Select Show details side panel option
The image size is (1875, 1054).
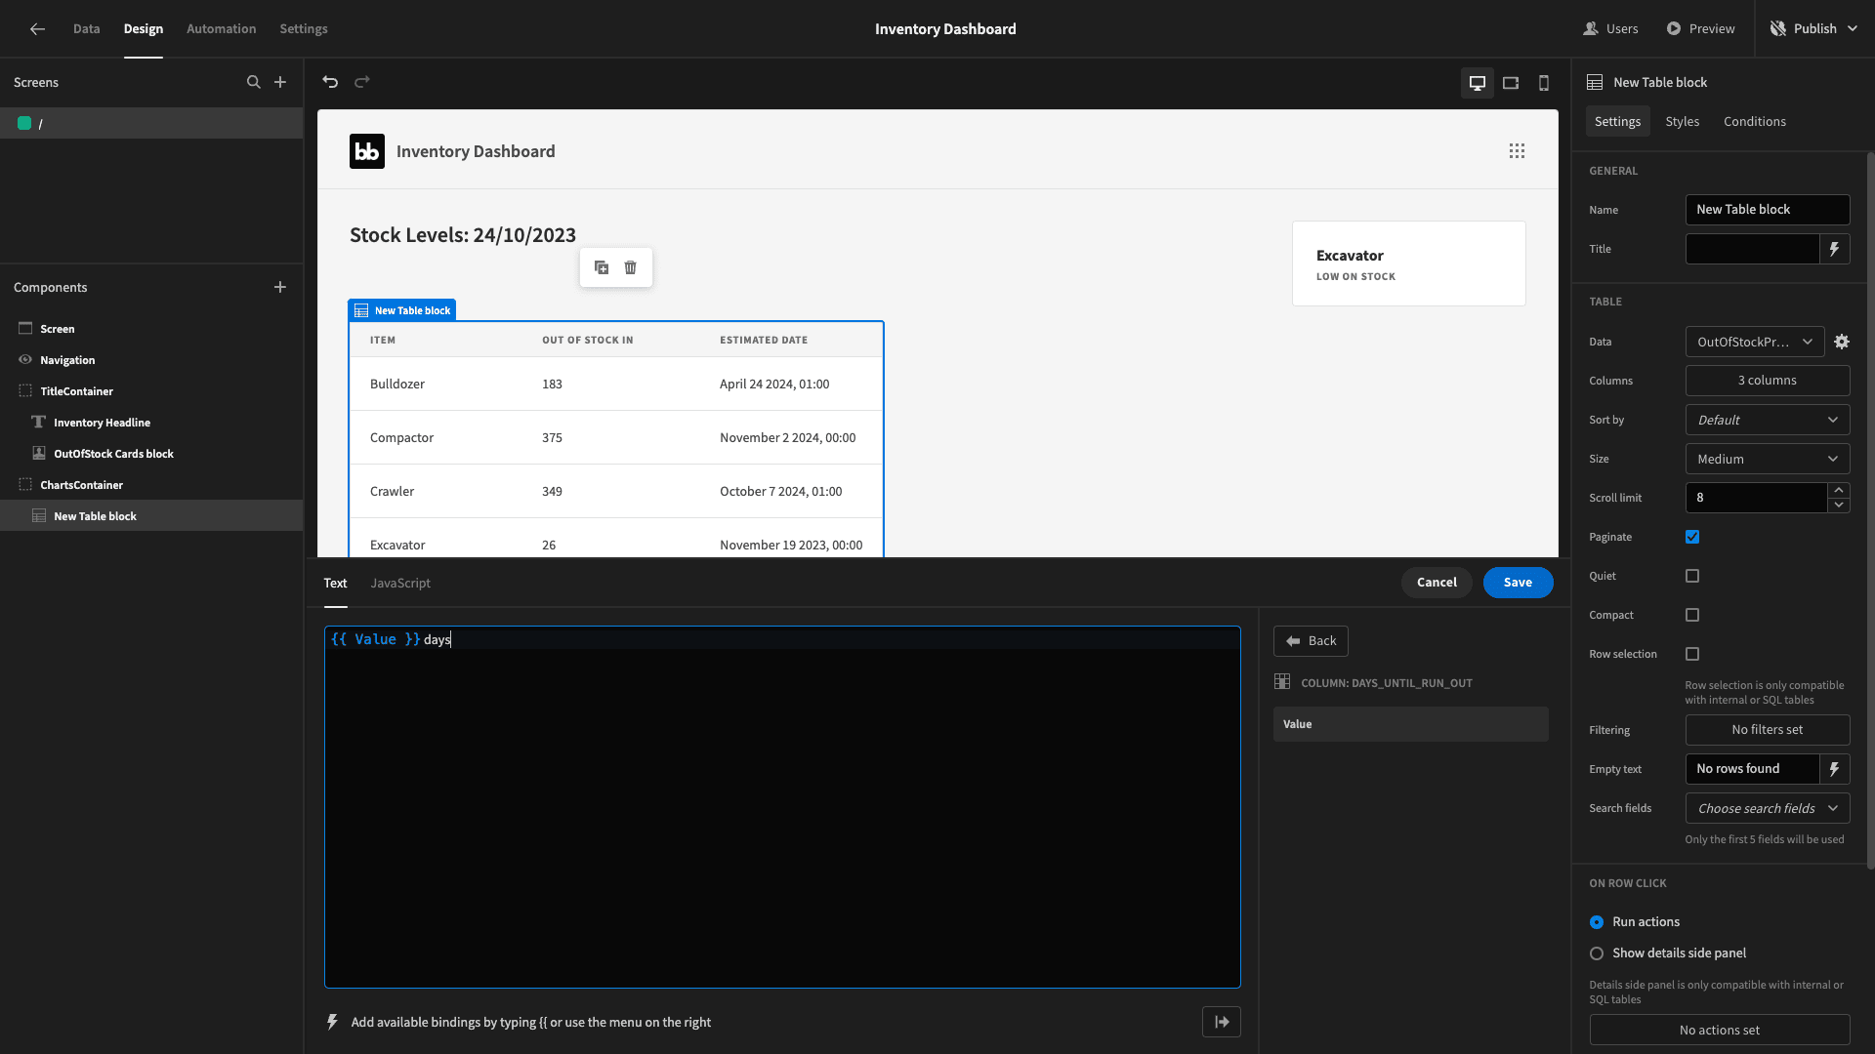[x=1597, y=953]
